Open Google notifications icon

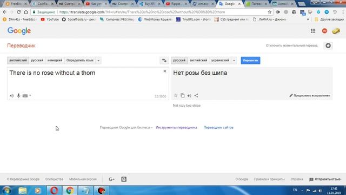pos(324,31)
